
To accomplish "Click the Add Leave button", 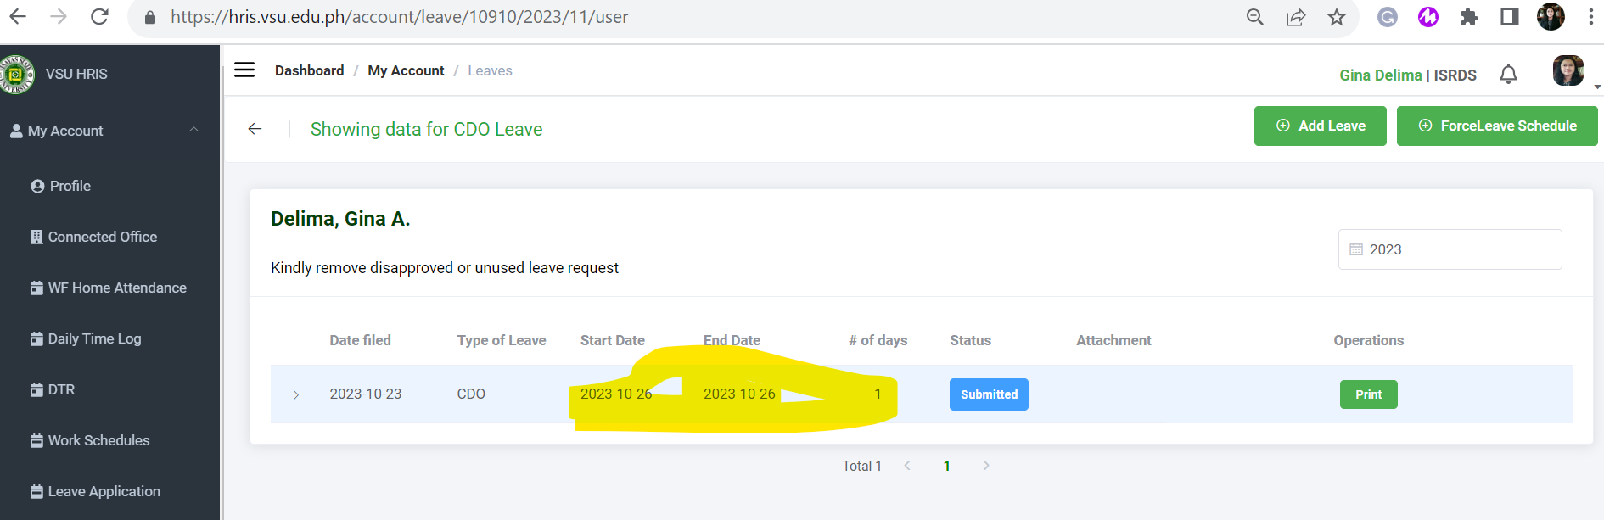I will [1320, 126].
